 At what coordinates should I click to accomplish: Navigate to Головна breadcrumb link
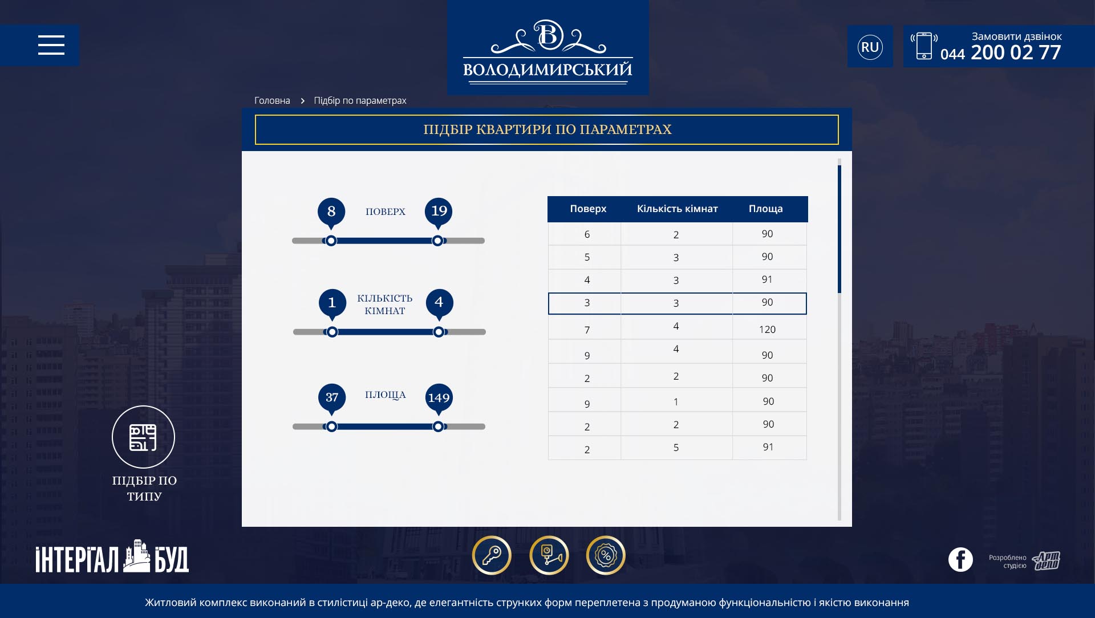(x=272, y=100)
